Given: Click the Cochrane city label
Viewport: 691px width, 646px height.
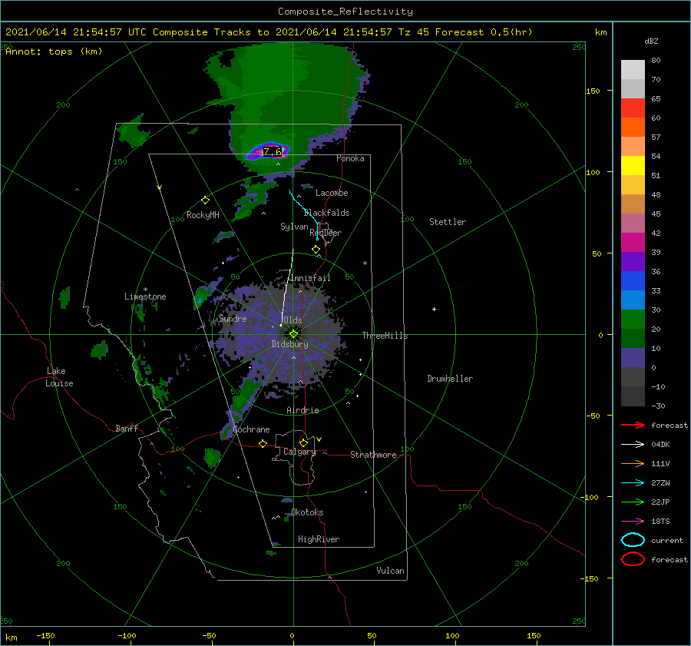Looking at the screenshot, I should (x=251, y=429).
